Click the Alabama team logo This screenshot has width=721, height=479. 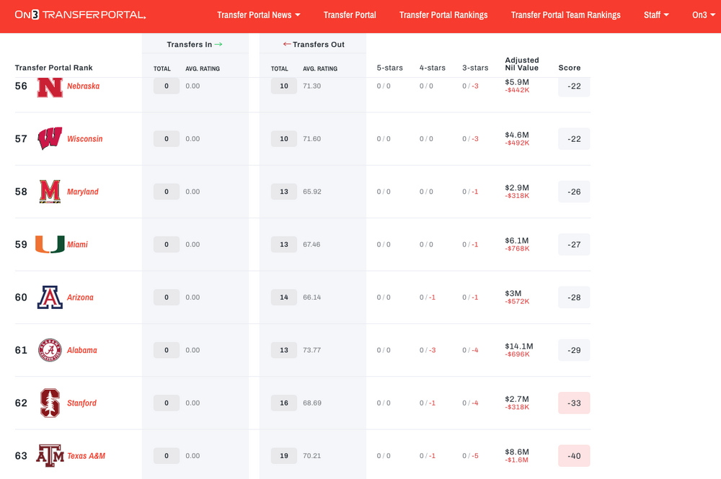tap(50, 350)
